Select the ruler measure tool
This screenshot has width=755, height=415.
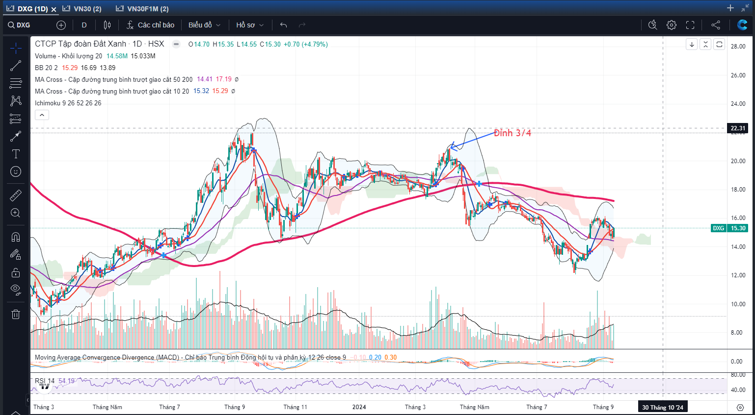pos(16,195)
